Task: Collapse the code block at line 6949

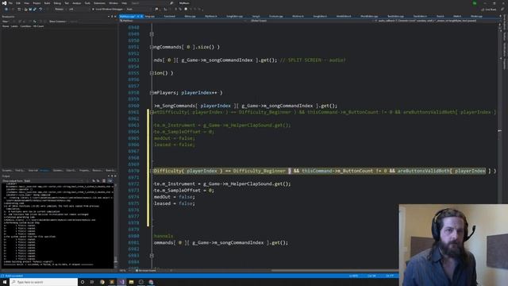Action: coord(152,34)
